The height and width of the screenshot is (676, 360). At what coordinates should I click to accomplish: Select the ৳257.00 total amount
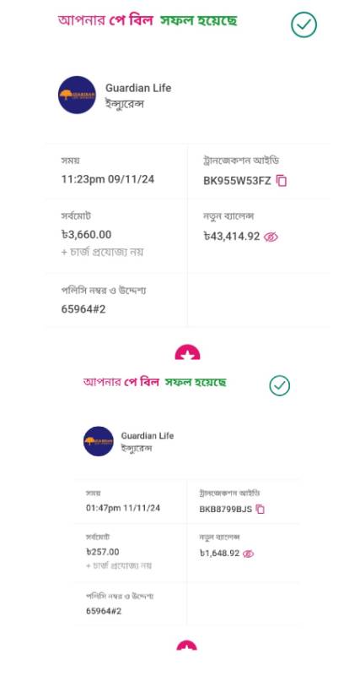pos(102,552)
